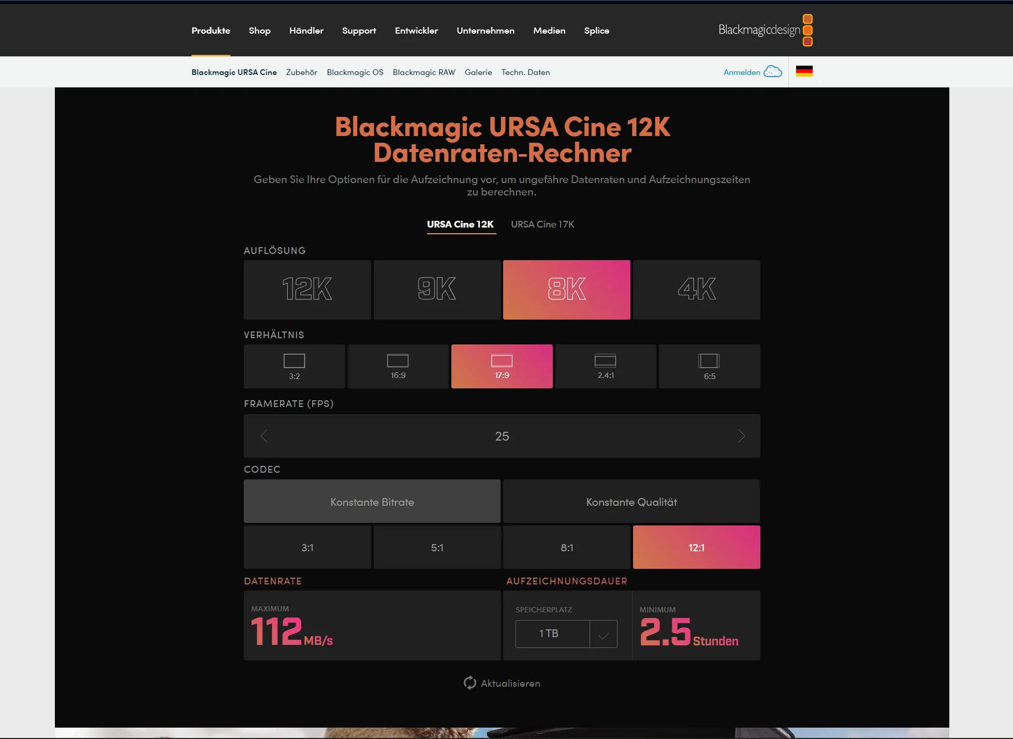Viewport: 1013px width, 739px height.
Task: Select the 3:2 aspect ratio icon
Action: coord(294,361)
